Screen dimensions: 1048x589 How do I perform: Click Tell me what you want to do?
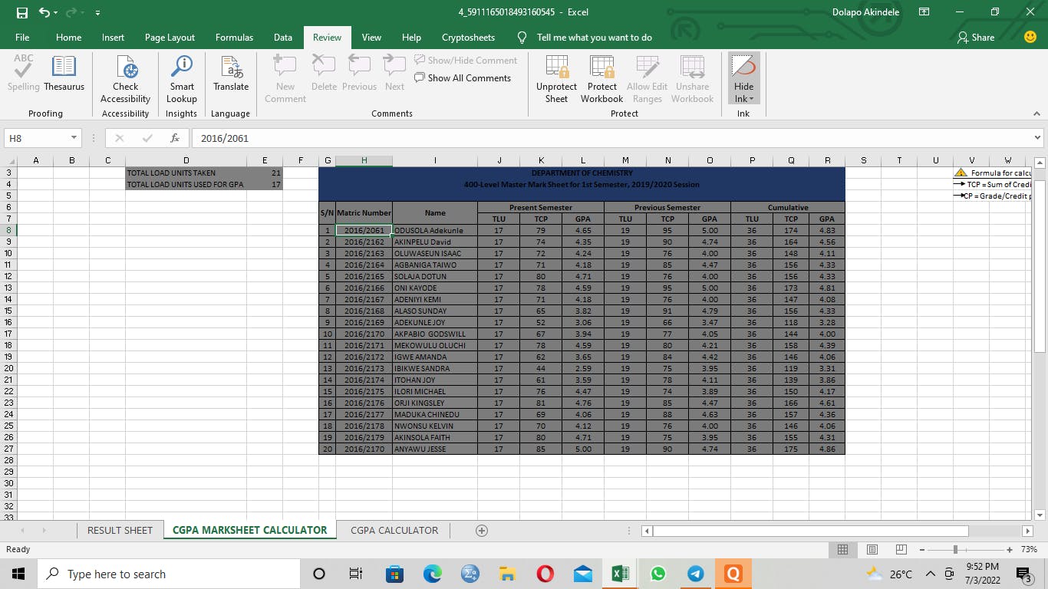(594, 37)
